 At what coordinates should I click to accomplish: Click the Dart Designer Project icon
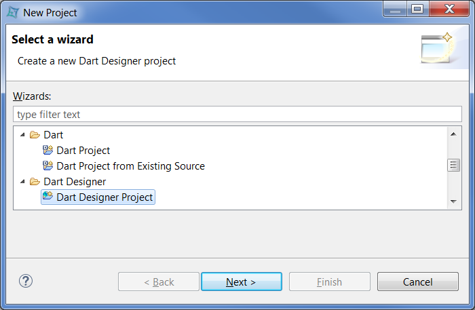(47, 197)
